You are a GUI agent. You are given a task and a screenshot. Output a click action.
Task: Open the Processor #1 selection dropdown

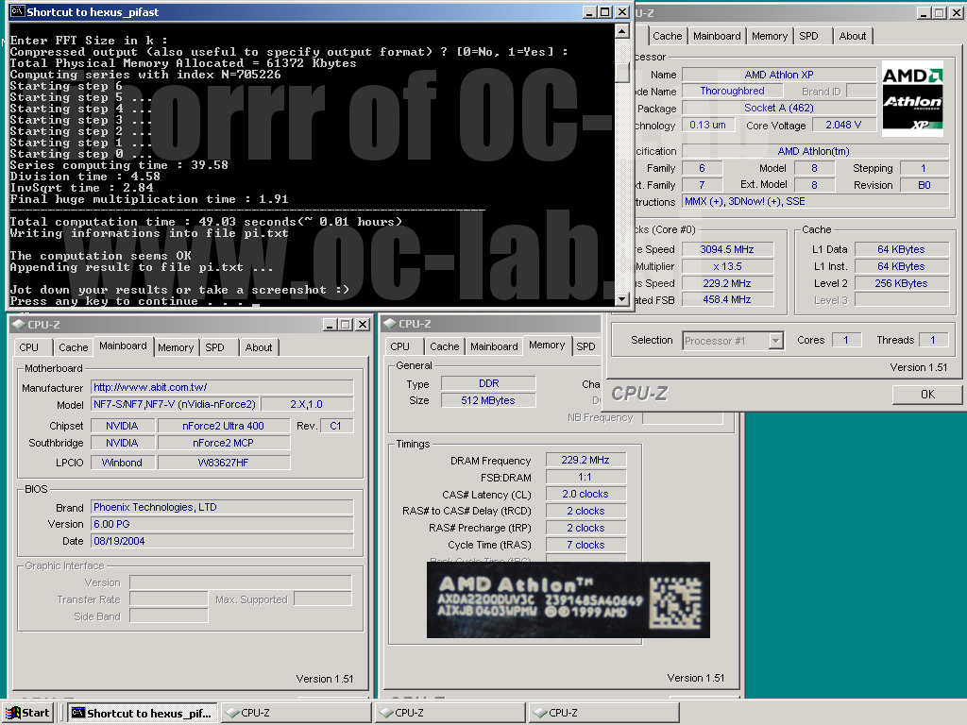tap(776, 340)
